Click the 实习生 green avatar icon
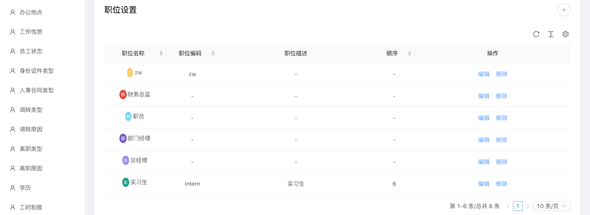Screen dimensions: 590x215 125,182
